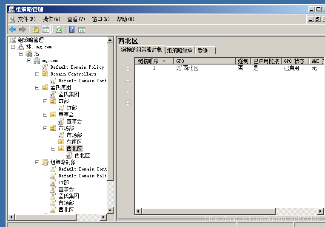The height and width of the screenshot is (227, 325).
Task: Collapse the 组策略对象 node
Action: (x=37, y=162)
